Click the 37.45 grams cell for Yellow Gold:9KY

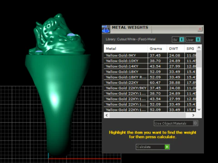pos(157,55)
